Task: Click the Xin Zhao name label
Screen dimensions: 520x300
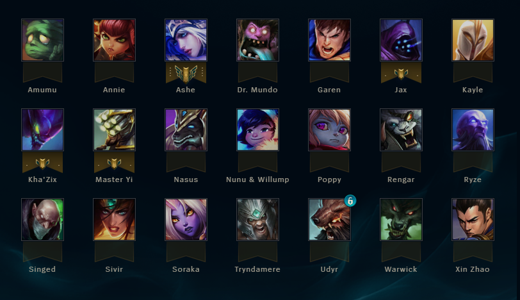Action: [x=473, y=269]
